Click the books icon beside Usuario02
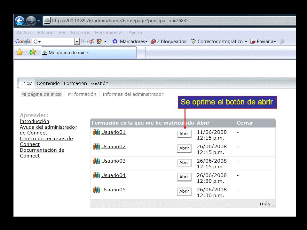This screenshot has height=230, width=307. (x=97, y=147)
